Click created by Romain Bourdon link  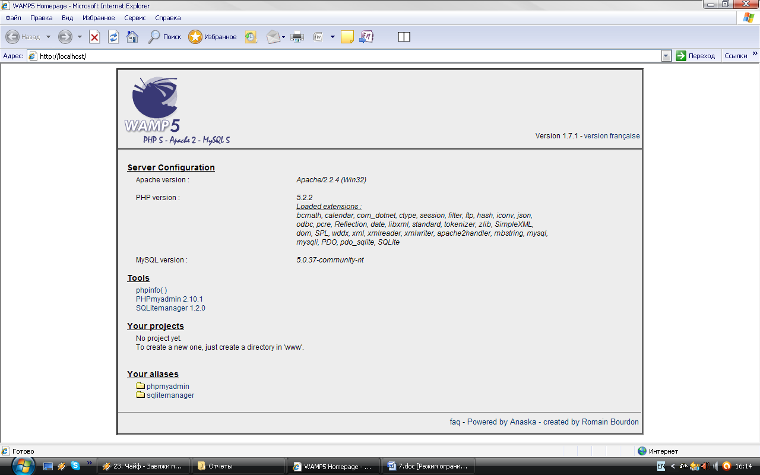coord(591,422)
